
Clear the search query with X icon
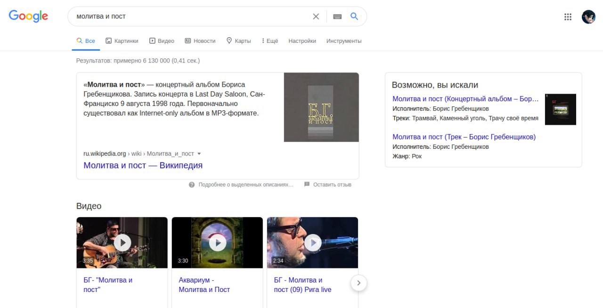(x=316, y=16)
